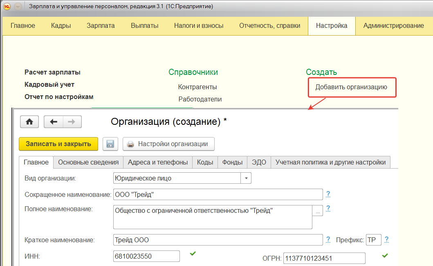Open the Зарплата menu section
Viewport: 433px width, 266px height.
click(x=101, y=25)
